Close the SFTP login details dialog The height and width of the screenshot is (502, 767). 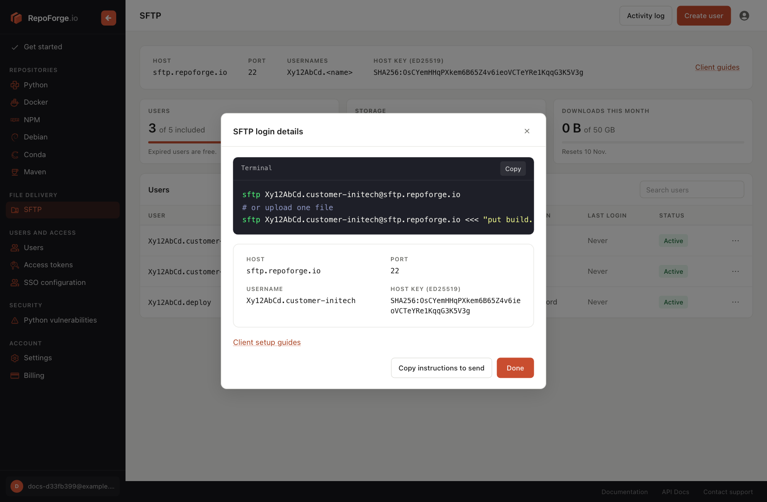pos(527,131)
